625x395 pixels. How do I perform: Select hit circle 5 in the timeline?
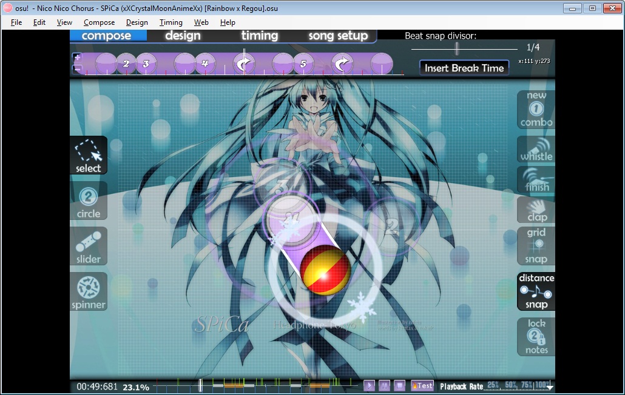(x=303, y=64)
